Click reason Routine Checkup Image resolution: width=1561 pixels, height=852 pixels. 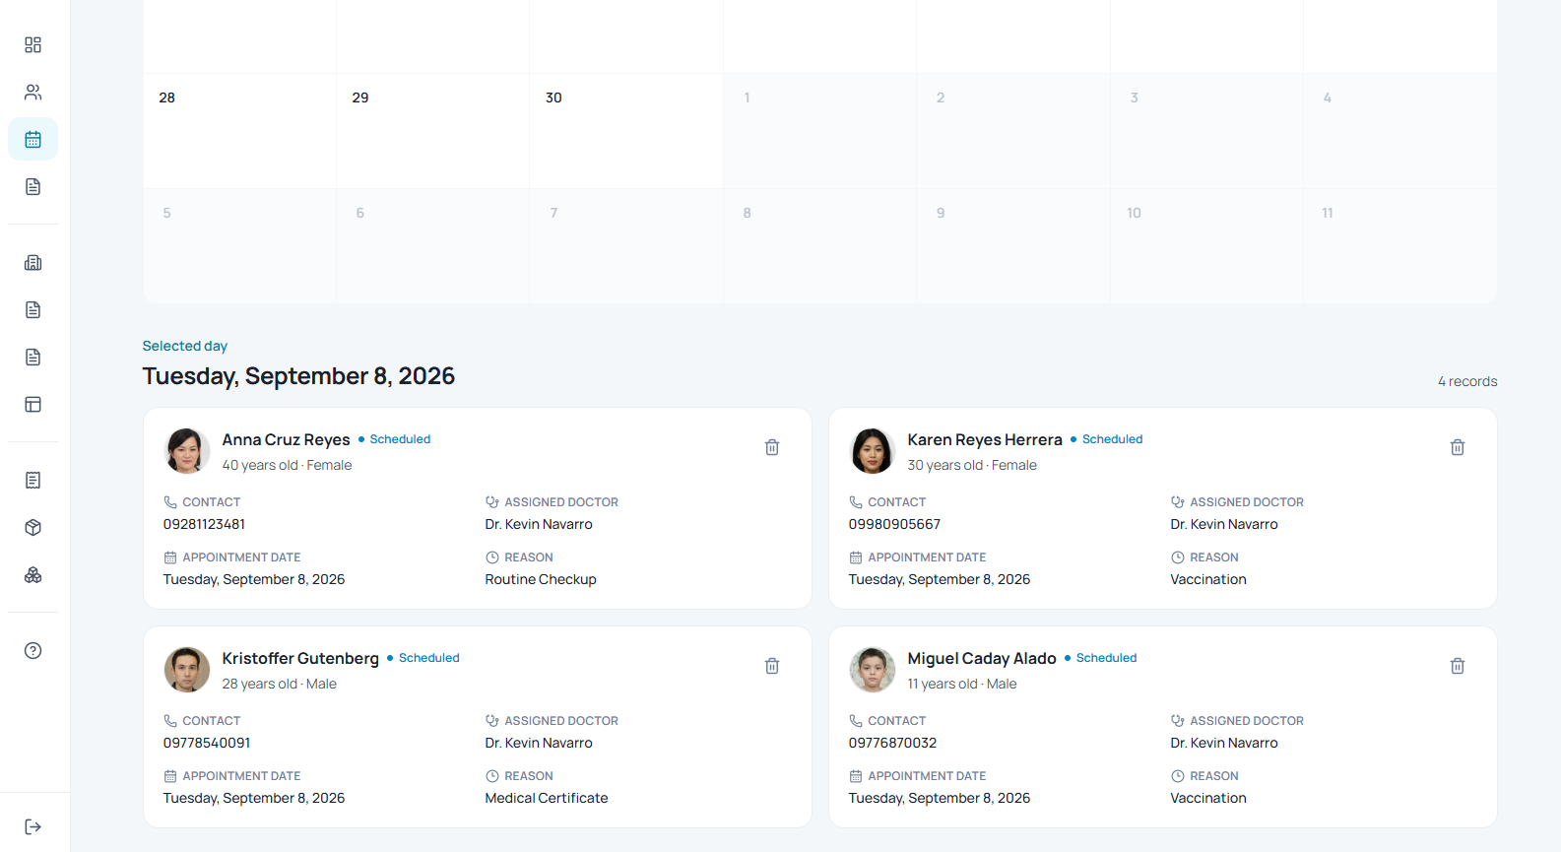coord(541,579)
